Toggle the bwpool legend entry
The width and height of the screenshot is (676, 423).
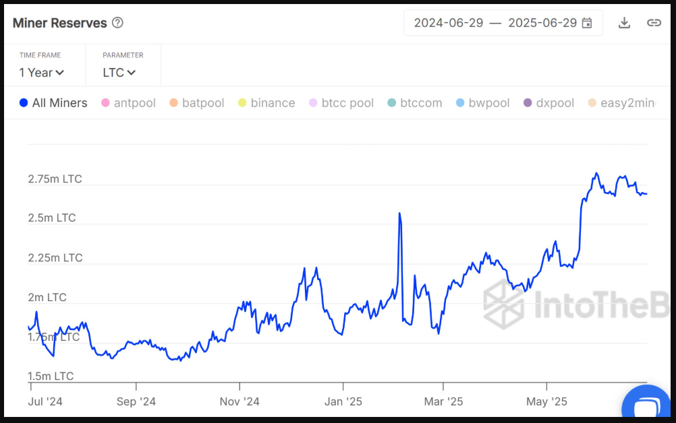click(x=482, y=103)
